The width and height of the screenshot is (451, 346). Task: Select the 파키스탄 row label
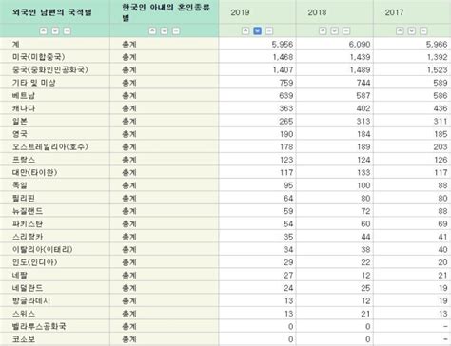(x=28, y=223)
